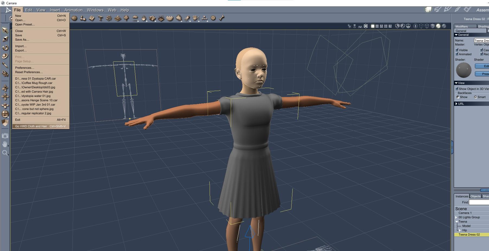Open the Windows menu
The height and width of the screenshot is (251, 489).
tap(95, 10)
